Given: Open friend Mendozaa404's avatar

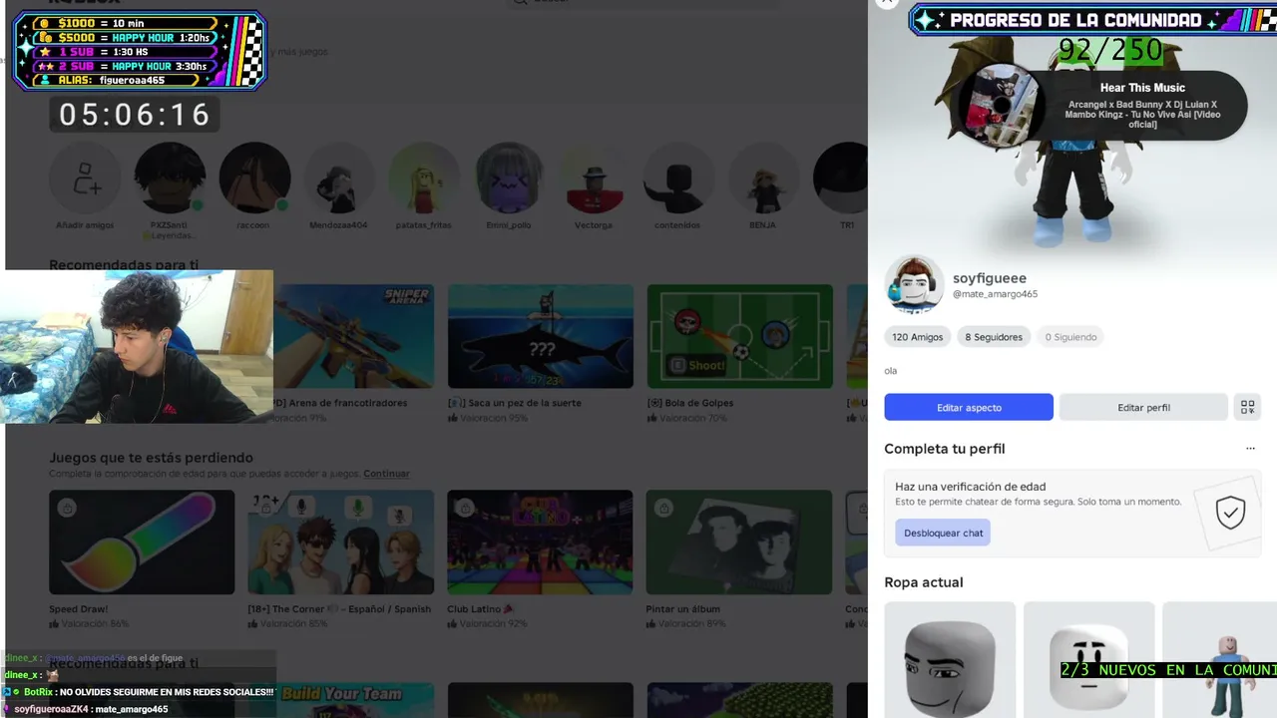Looking at the screenshot, I should 340,179.
